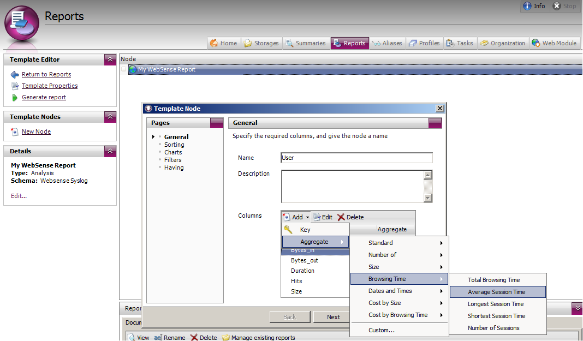Image resolution: width=583 pixels, height=341 pixels.
Task: Click the Description scrollbar down arrow
Action: click(428, 198)
